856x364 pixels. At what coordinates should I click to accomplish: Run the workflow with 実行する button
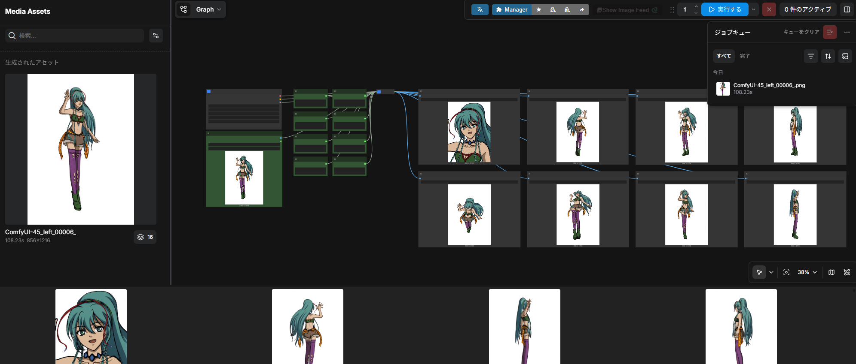click(x=725, y=9)
